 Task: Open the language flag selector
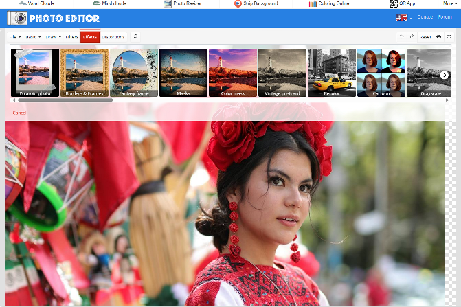coord(403,18)
